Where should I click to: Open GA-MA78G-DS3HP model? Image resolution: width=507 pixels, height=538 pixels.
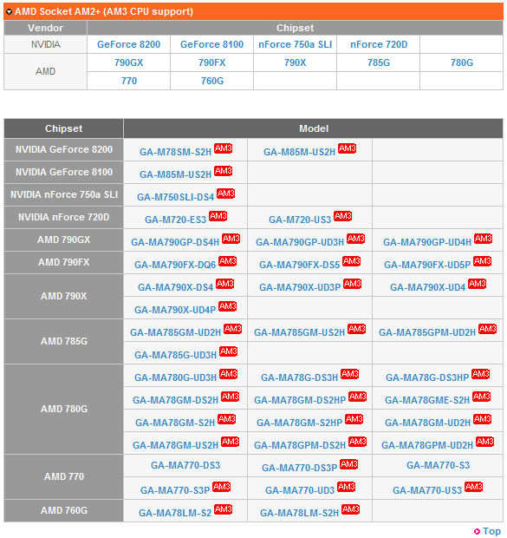pos(427,377)
